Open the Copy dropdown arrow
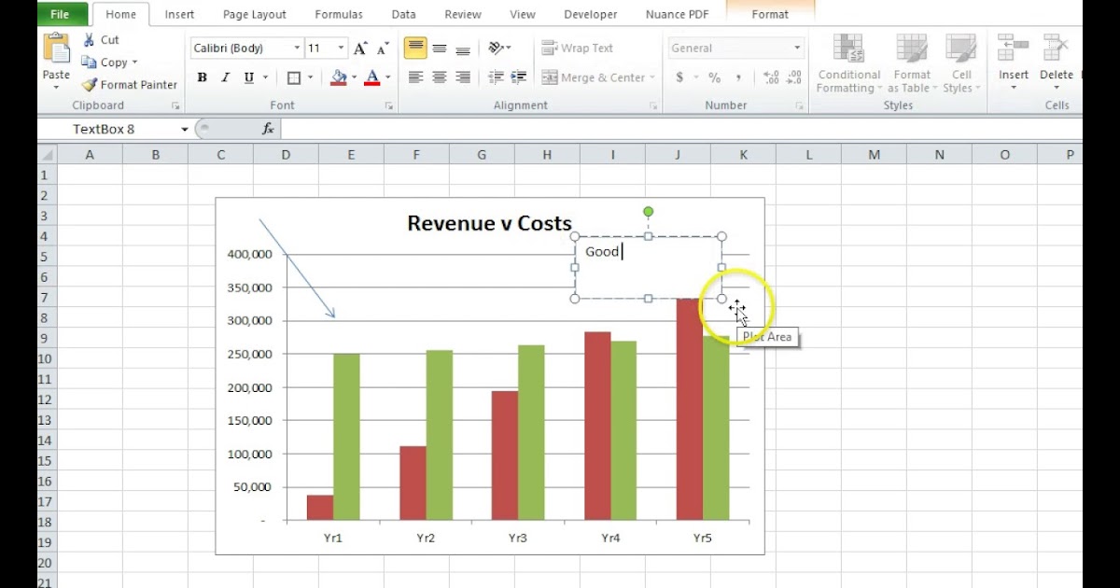 [x=134, y=63]
